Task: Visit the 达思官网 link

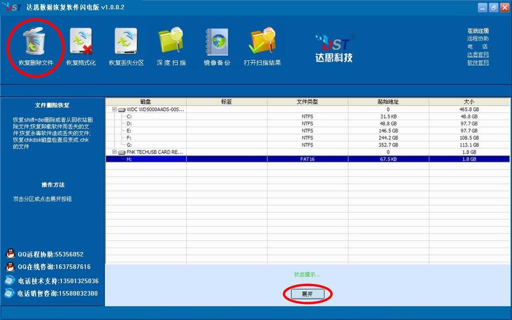Action: coord(477,54)
